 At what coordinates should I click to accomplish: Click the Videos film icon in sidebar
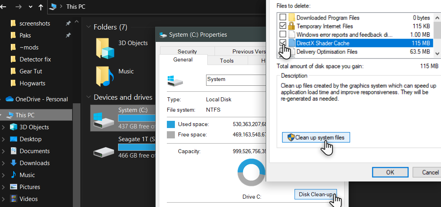click(14, 199)
